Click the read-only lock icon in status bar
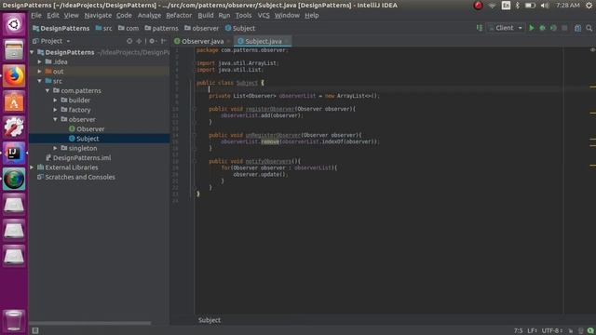Viewport: 596px width, 335px height. (571, 331)
